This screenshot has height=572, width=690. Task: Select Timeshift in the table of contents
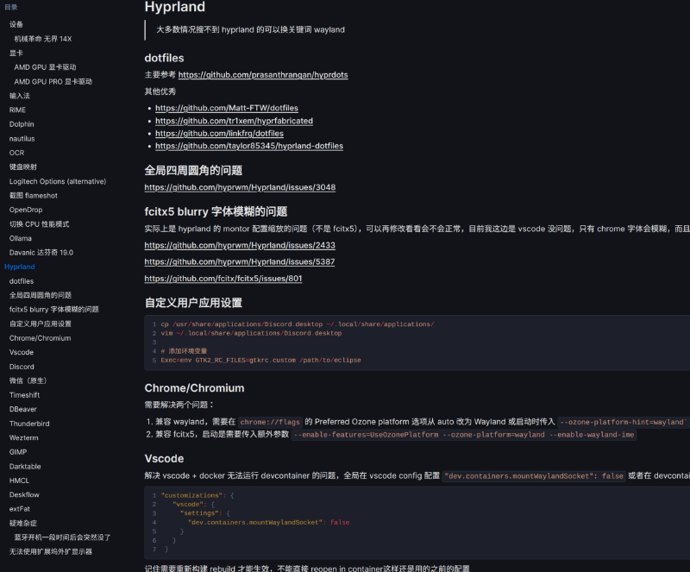[25, 395]
